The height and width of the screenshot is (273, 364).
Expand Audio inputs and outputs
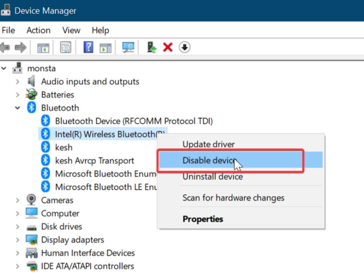point(18,82)
